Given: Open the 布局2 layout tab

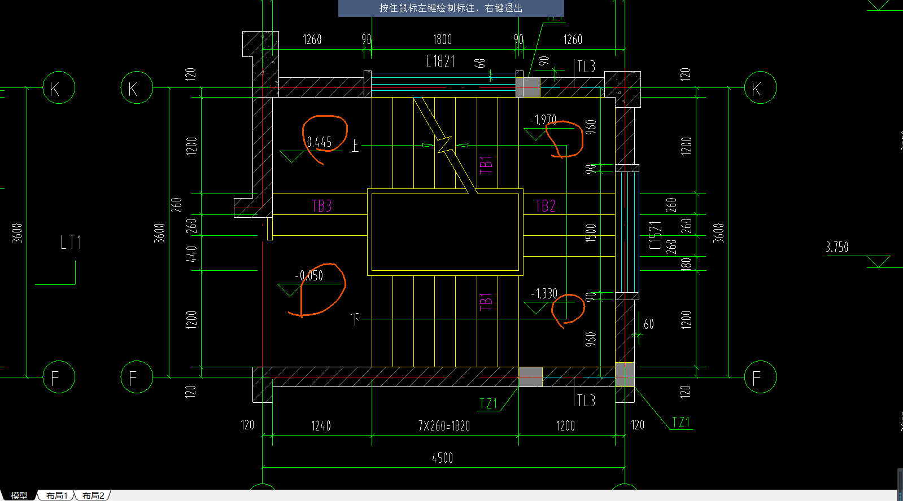Looking at the screenshot, I should [x=93, y=495].
